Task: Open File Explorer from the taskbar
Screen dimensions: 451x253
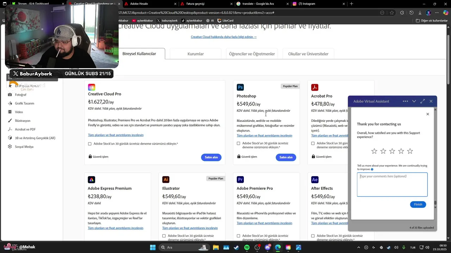Action: pos(216,247)
